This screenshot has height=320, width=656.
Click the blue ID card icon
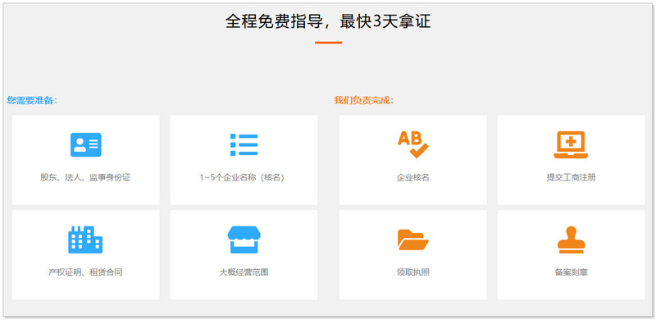[x=86, y=145]
